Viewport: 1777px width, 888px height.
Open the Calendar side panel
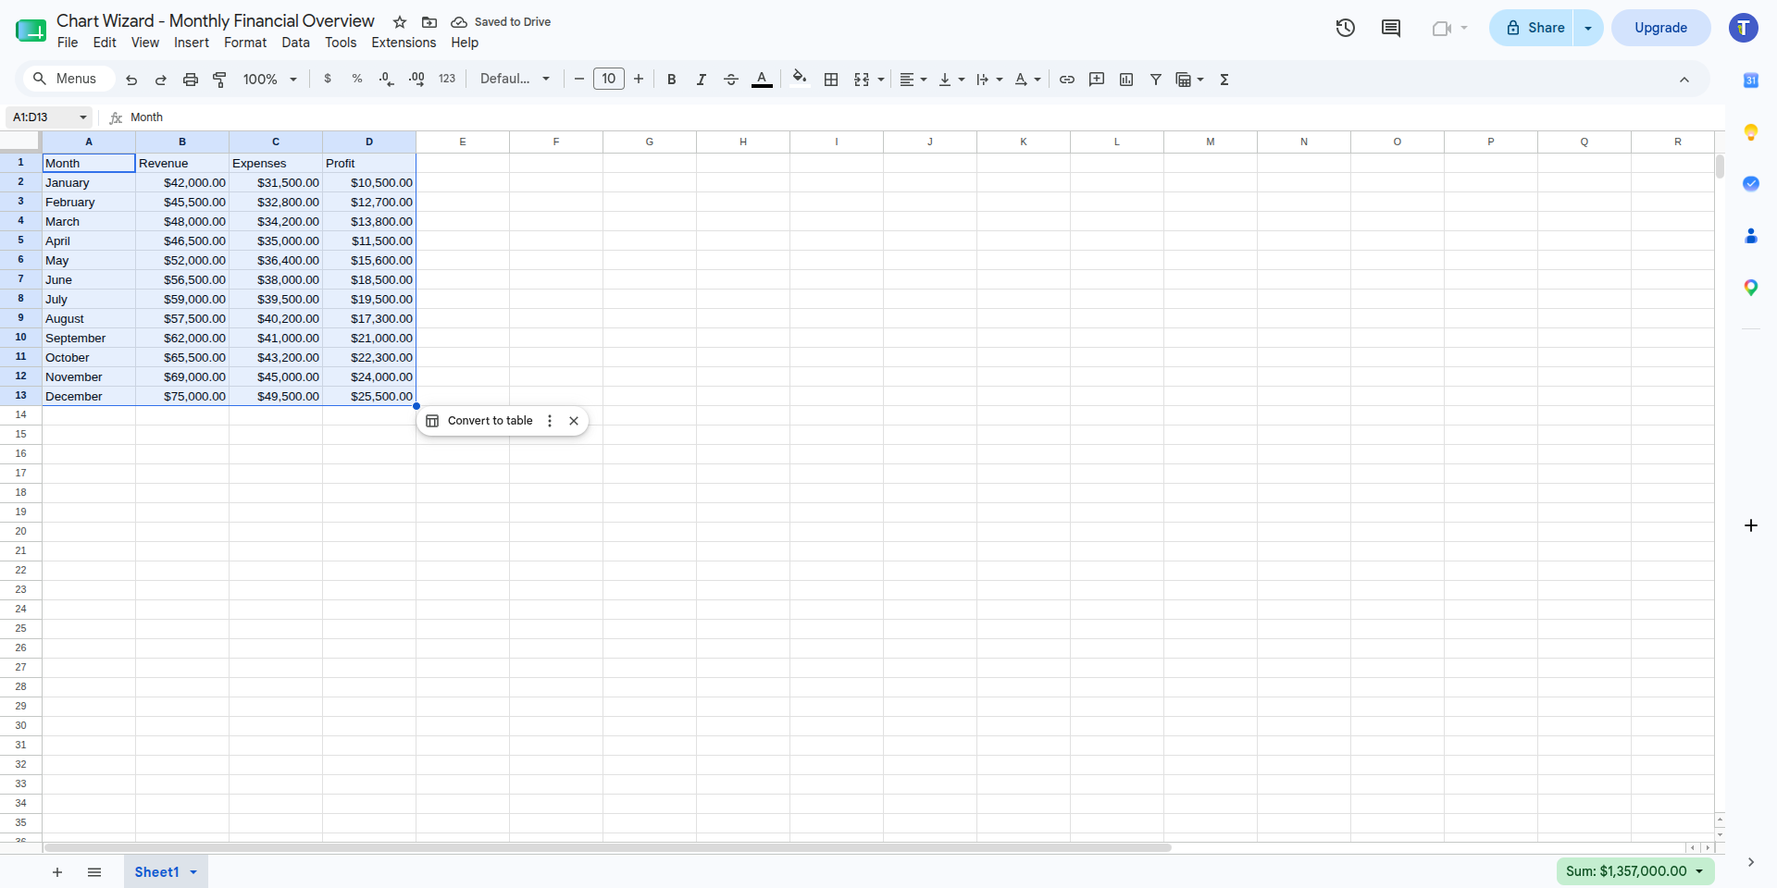coord(1751,80)
